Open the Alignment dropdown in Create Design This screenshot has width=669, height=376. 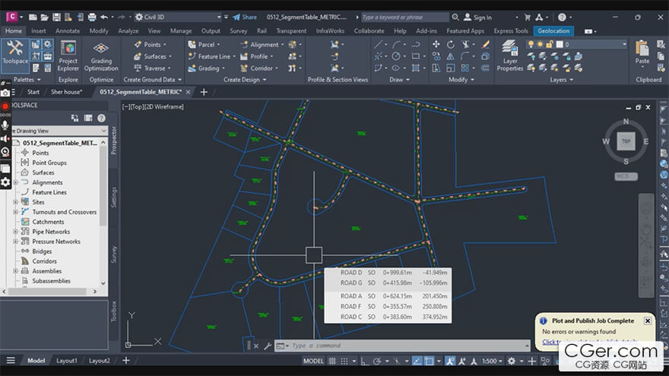point(281,45)
